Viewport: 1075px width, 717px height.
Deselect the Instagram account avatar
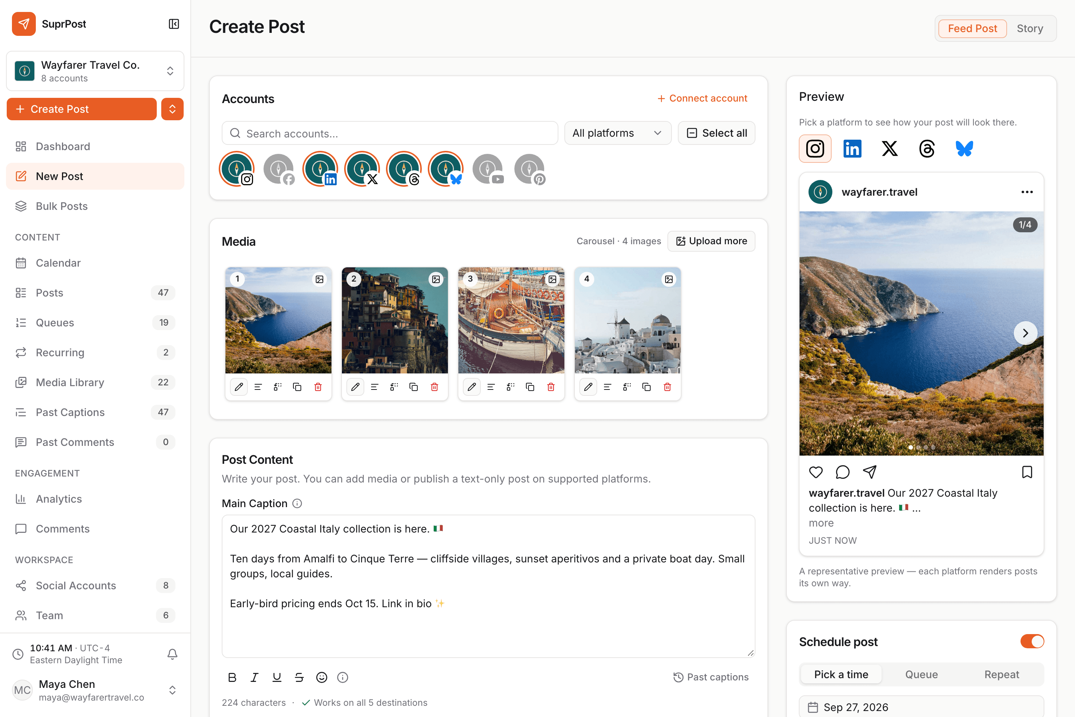point(237,169)
